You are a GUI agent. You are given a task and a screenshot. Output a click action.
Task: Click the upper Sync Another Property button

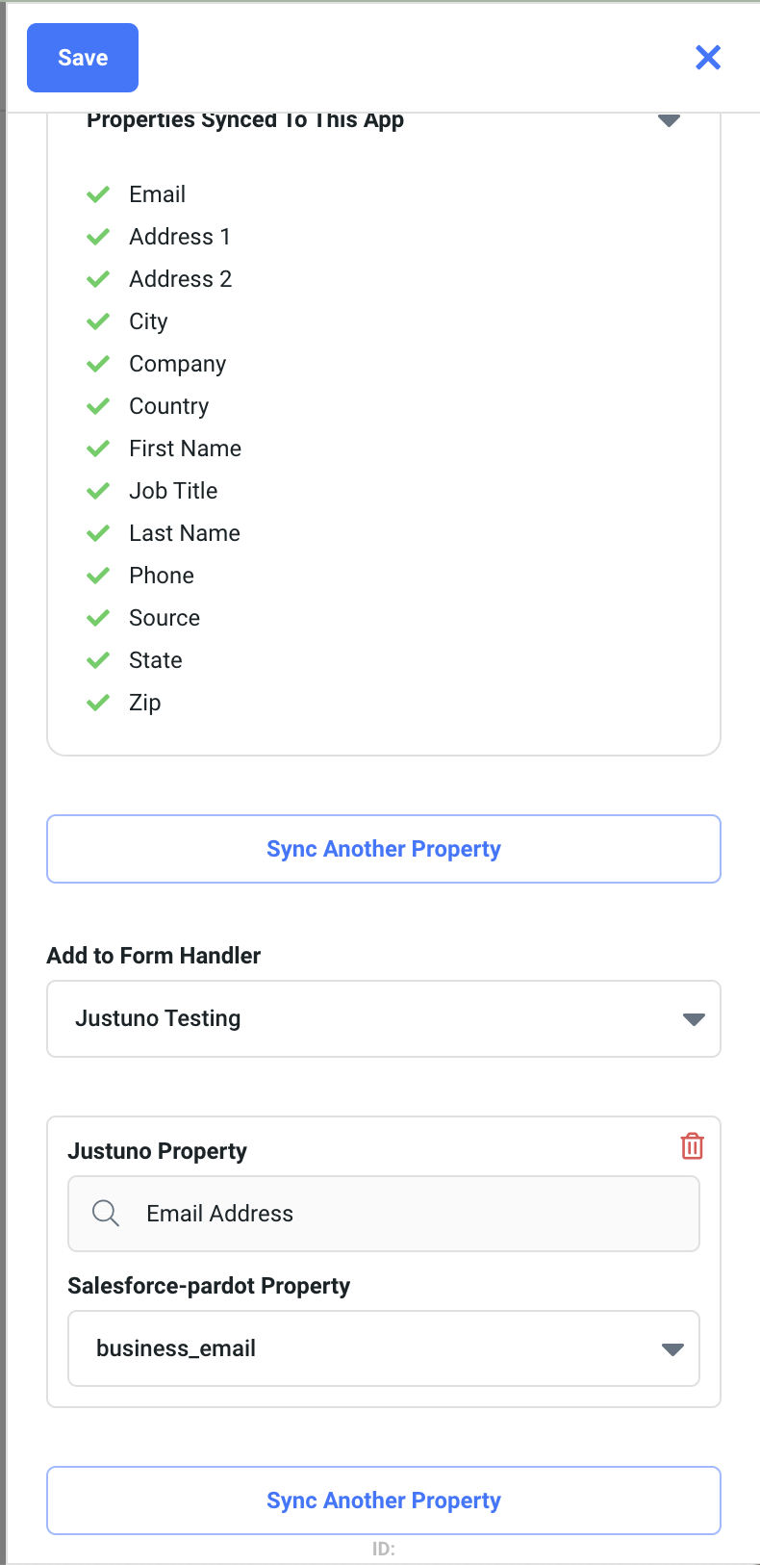coord(384,849)
